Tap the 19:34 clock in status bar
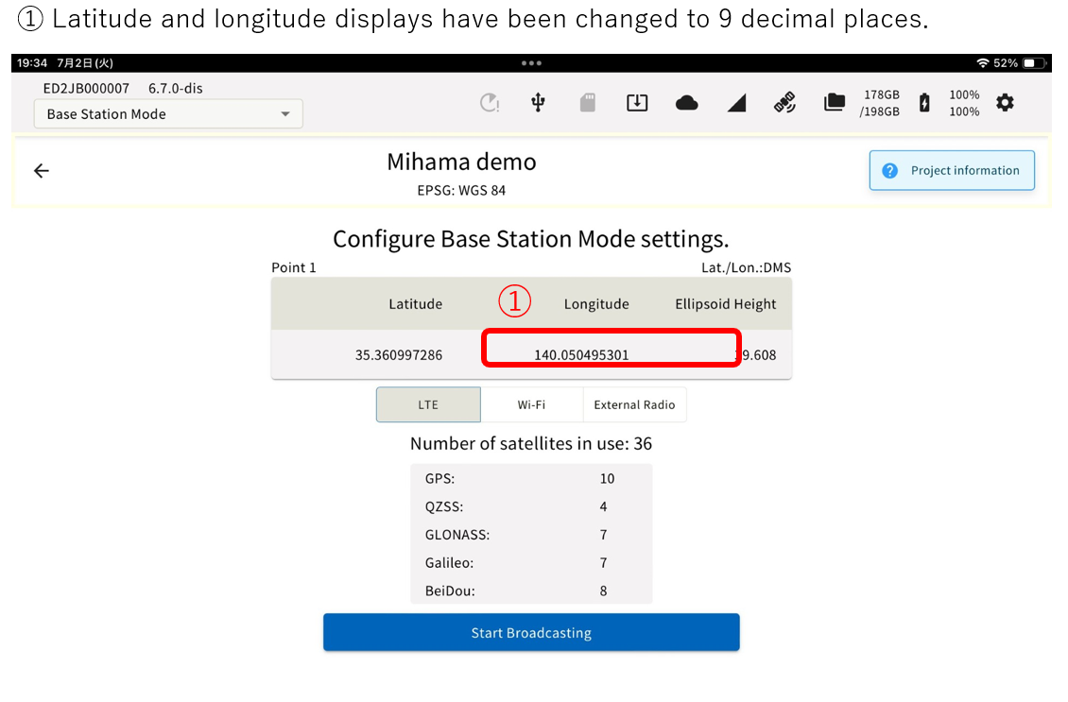Screen dimensions: 1068x702 pos(32,62)
